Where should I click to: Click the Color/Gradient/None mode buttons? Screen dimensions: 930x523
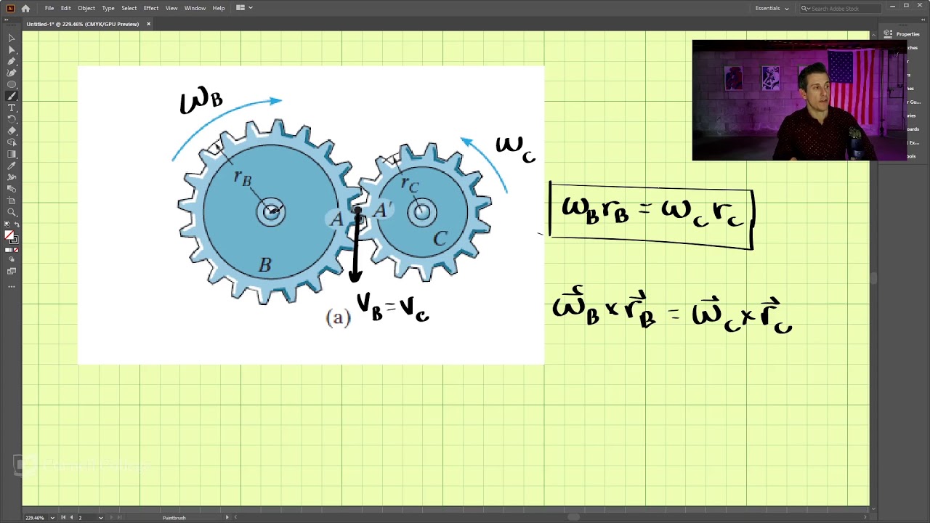(x=12, y=250)
